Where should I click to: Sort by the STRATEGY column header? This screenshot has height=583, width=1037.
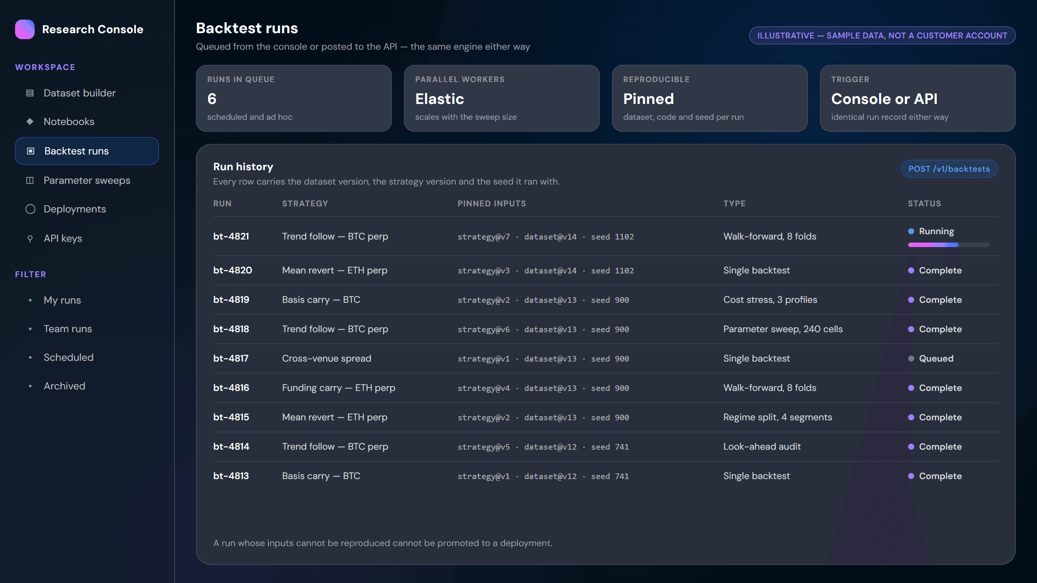pyautogui.click(x=305, y=204)
